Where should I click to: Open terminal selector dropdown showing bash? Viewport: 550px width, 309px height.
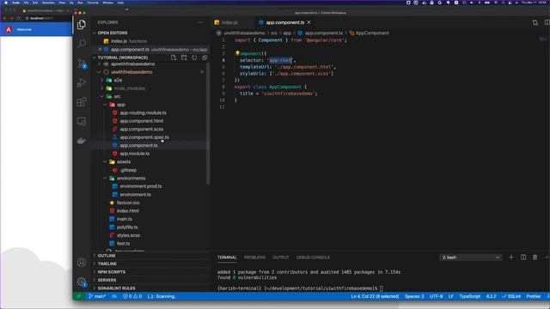tap(470, 257)
